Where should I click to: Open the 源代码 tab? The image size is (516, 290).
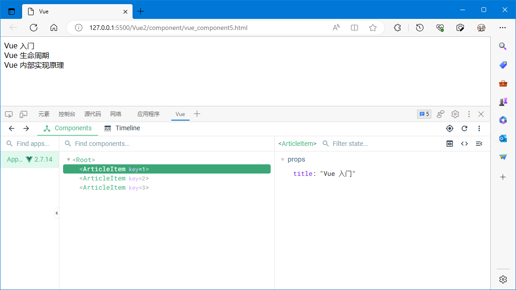point(93,114)
